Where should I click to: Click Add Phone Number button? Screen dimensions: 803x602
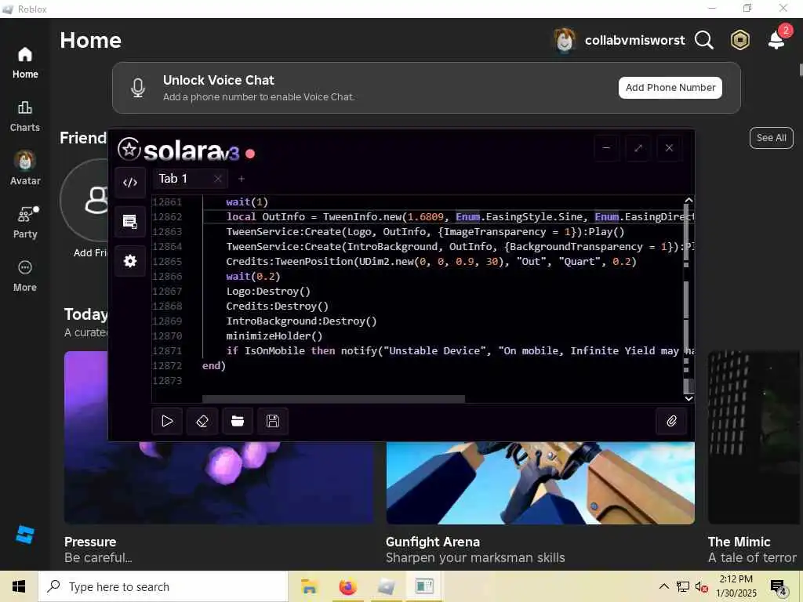(670, 88)
